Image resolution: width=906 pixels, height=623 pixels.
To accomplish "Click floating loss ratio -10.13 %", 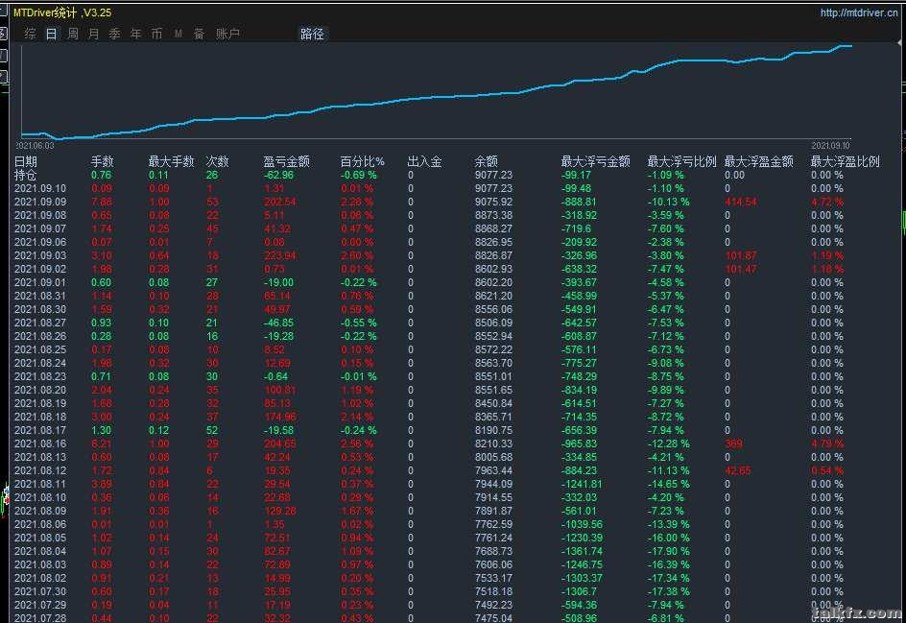I will [669, 202].
